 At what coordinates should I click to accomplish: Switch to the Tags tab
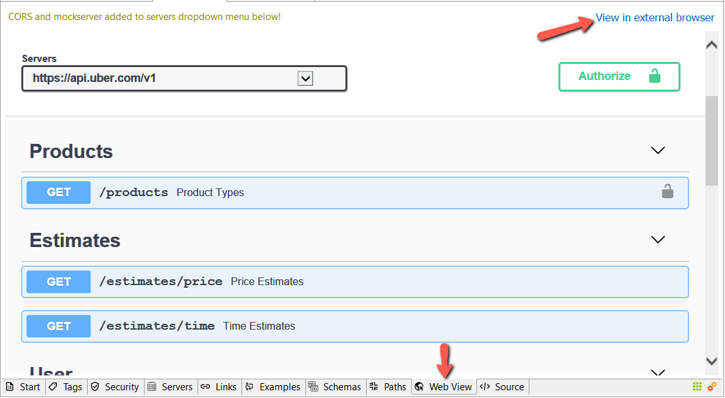tap(66, 387)
